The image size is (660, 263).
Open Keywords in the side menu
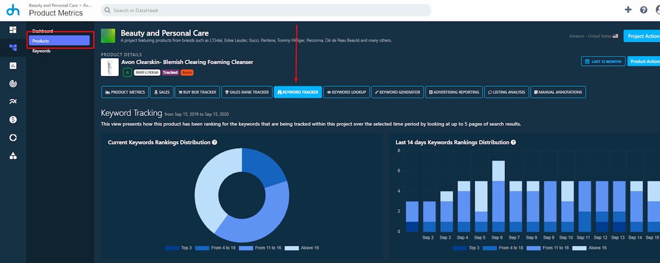pyautogui.click(x=41, y=51)
